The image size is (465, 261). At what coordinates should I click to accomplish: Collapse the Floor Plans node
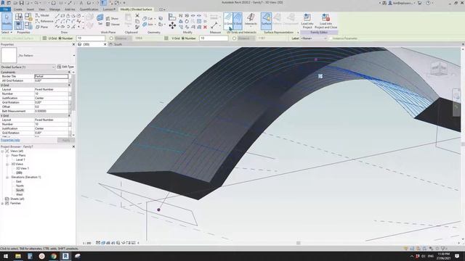point(7,155)
